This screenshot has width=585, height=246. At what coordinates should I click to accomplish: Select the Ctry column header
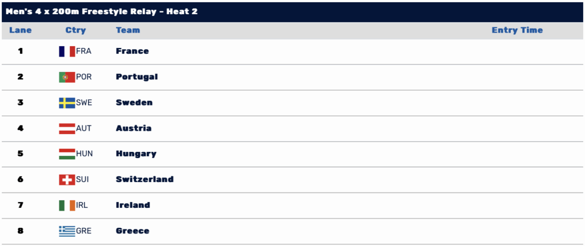tap(76, 30)
